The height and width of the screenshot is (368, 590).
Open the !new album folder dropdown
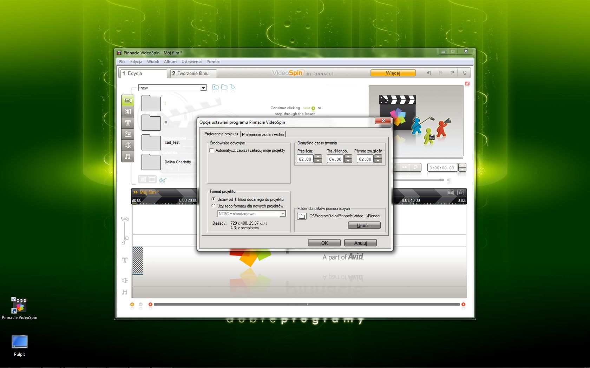203,88
